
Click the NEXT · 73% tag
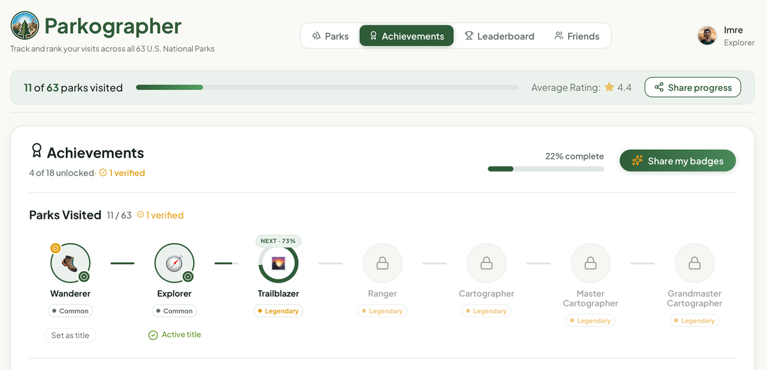278,241
